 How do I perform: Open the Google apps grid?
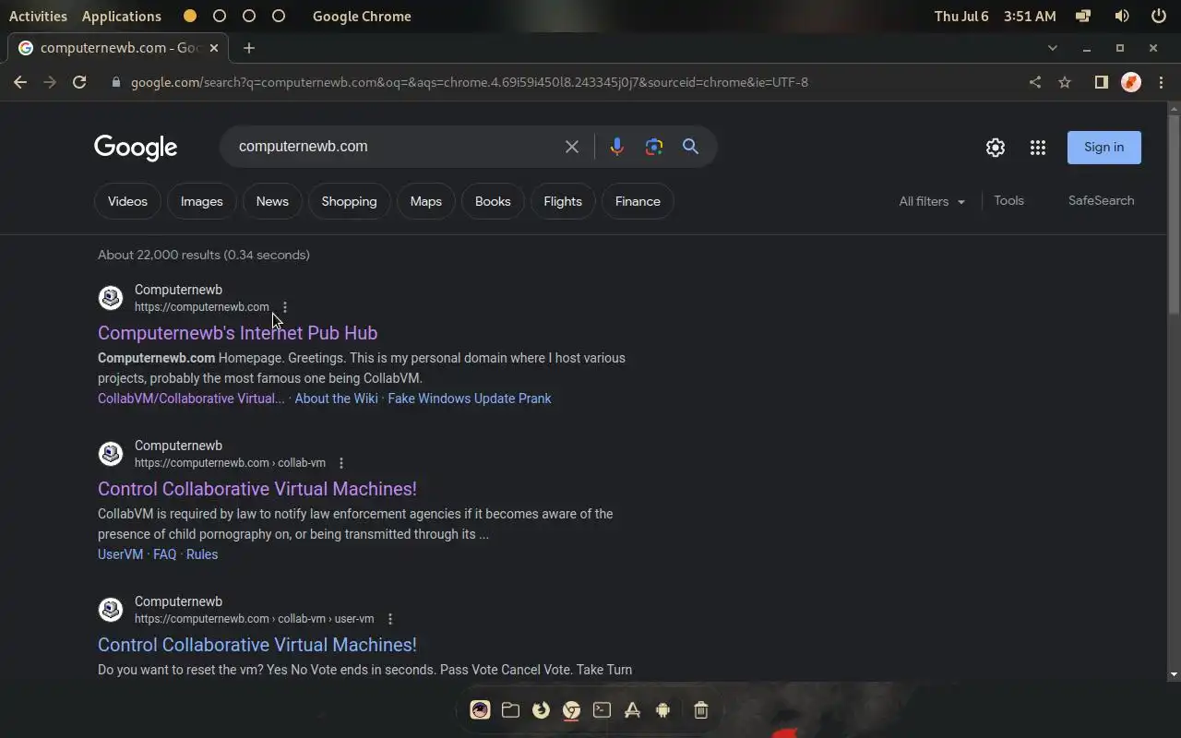[x=1038, y=148]
